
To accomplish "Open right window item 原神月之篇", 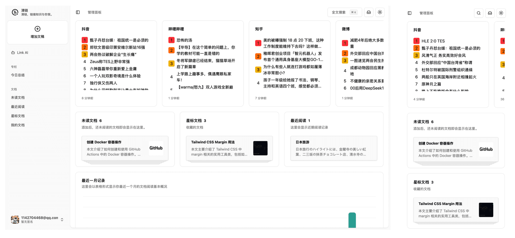I will pyautogui.click(x=431, y=84).
